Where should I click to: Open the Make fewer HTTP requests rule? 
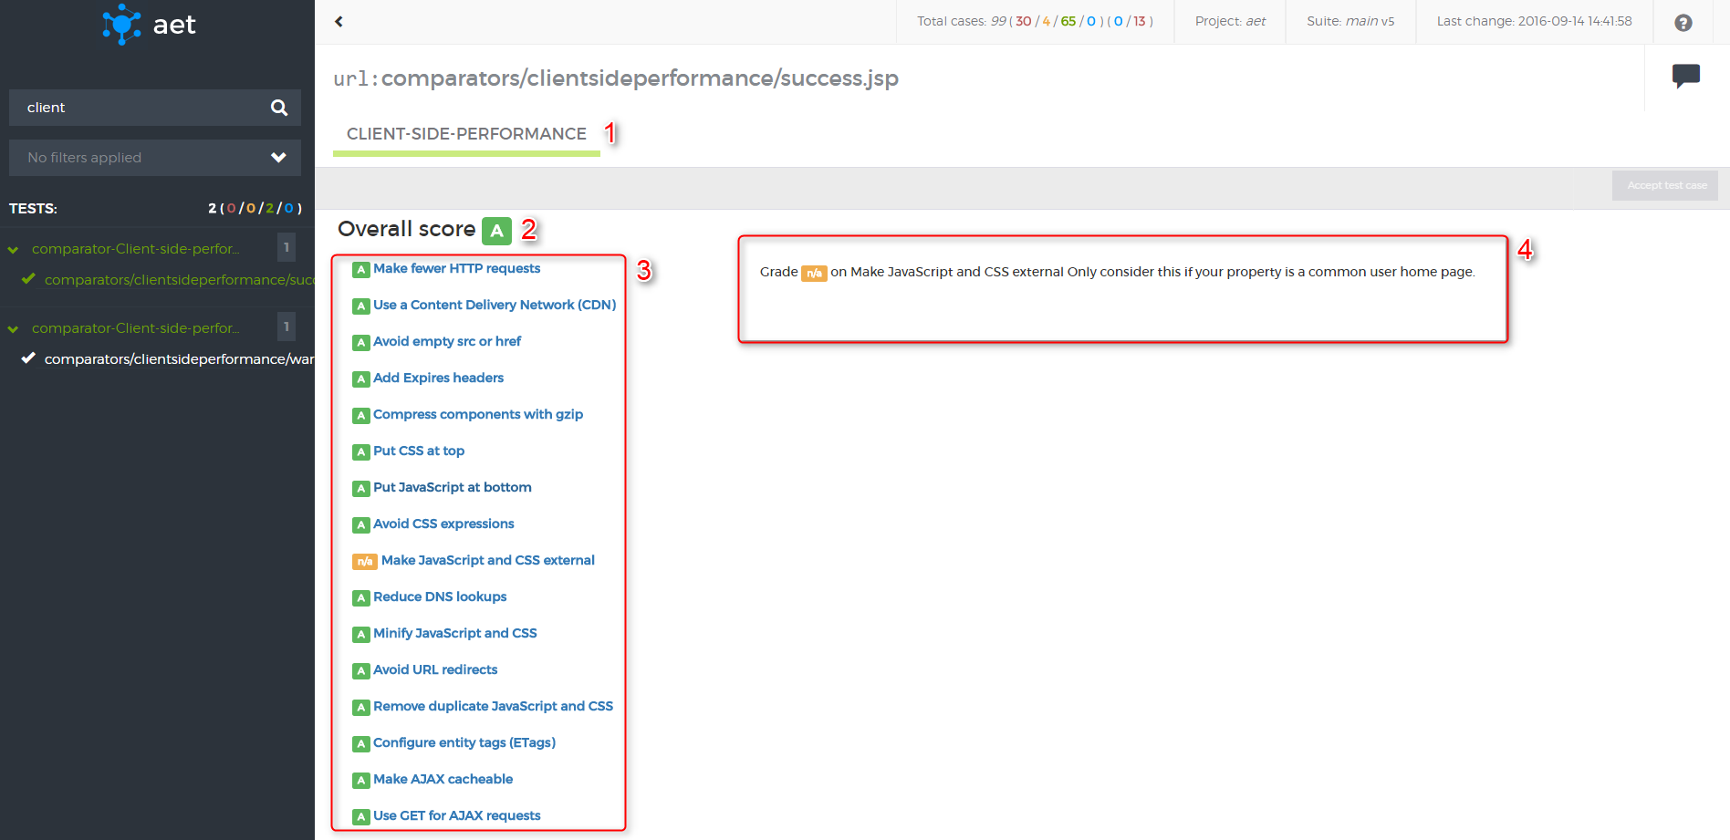pyautogui.click(x=456, y=269)
